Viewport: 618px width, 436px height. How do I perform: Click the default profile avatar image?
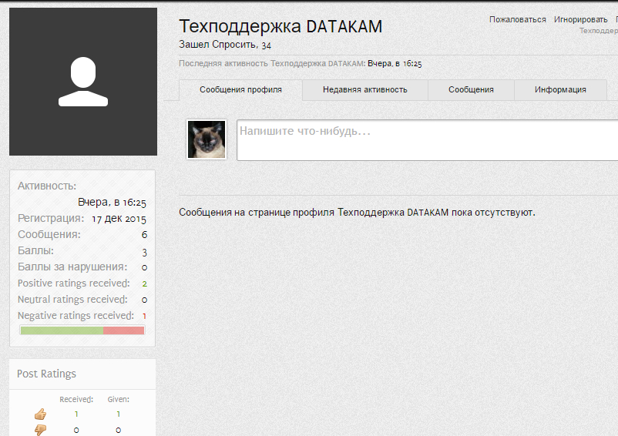pyautogui.click(x=83, y=82)
